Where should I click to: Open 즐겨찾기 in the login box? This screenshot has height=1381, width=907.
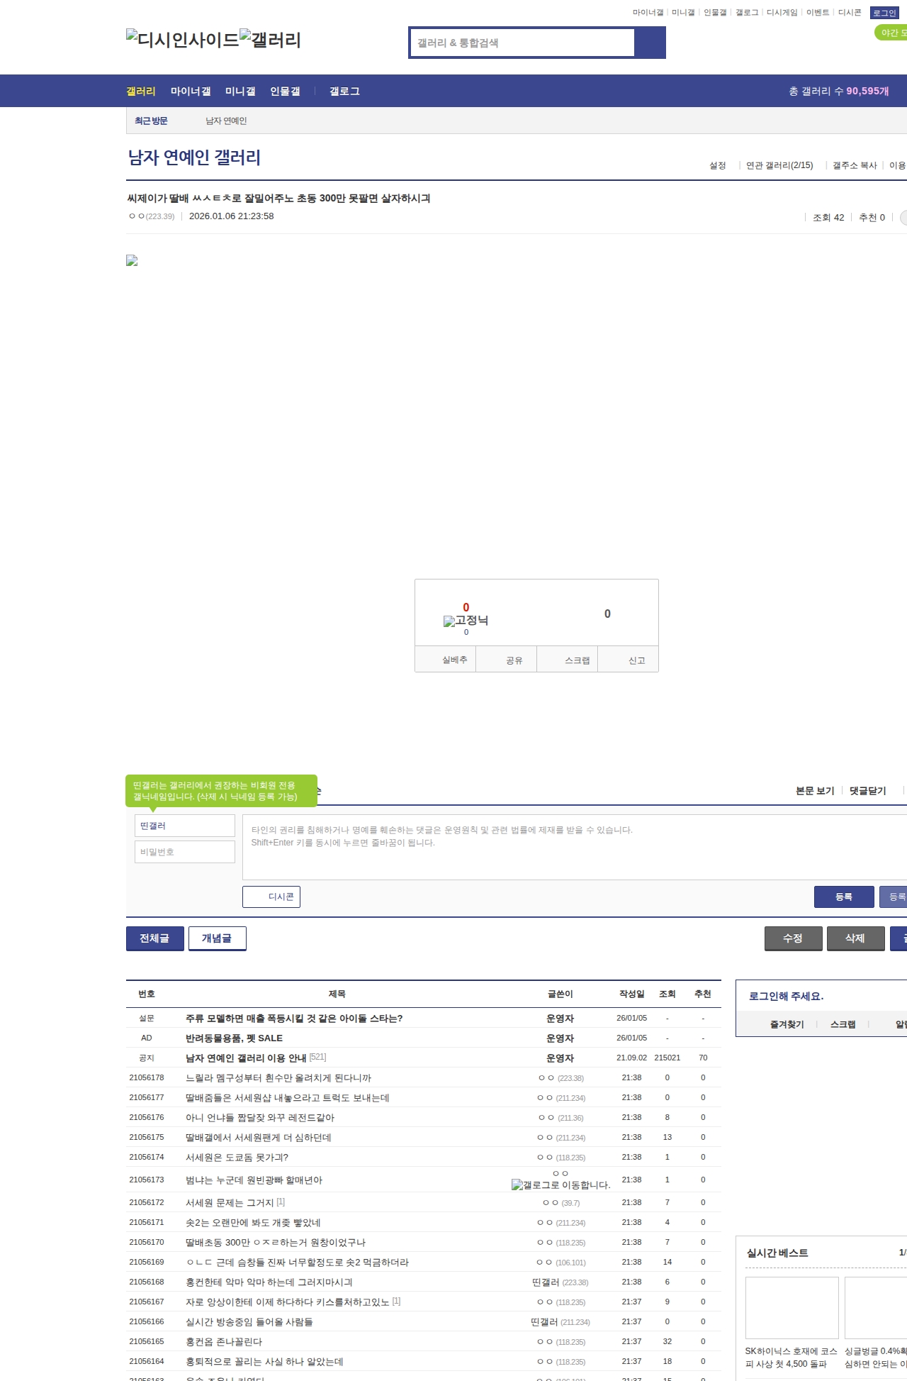[787, 1025]
